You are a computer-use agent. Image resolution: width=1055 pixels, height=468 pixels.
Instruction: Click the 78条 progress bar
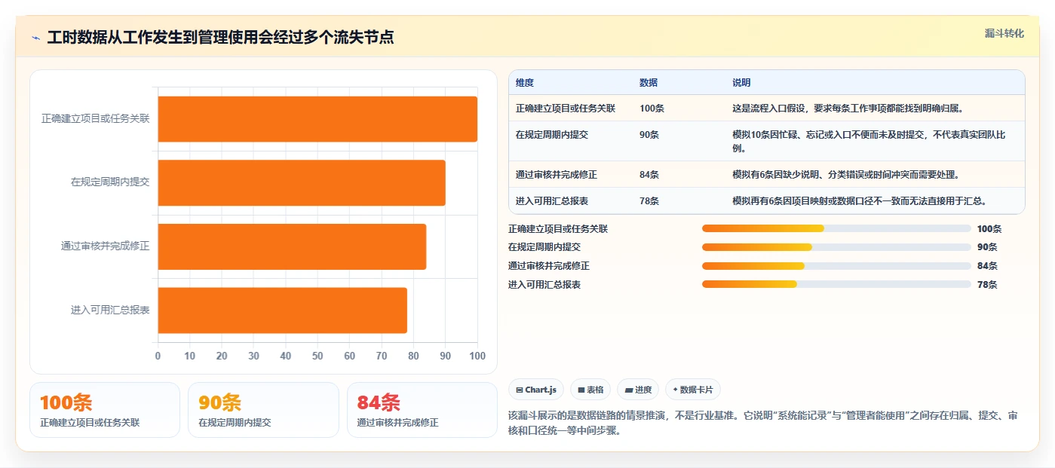pyautogui.click(x=836, y=284)
